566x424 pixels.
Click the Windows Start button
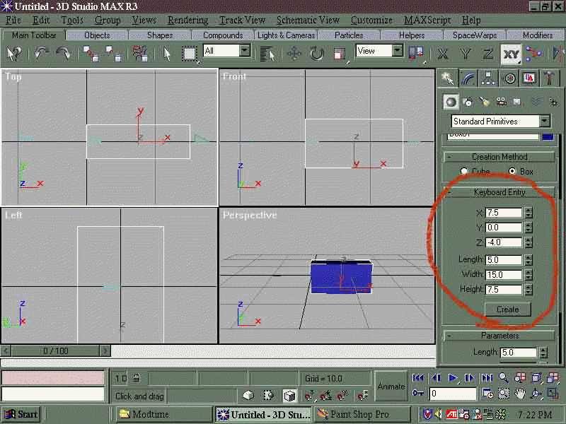point(21,414)
